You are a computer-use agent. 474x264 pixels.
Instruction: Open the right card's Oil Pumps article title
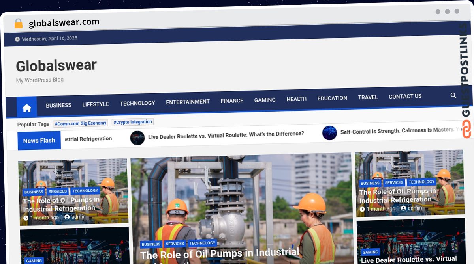click(x=398, y=195)
